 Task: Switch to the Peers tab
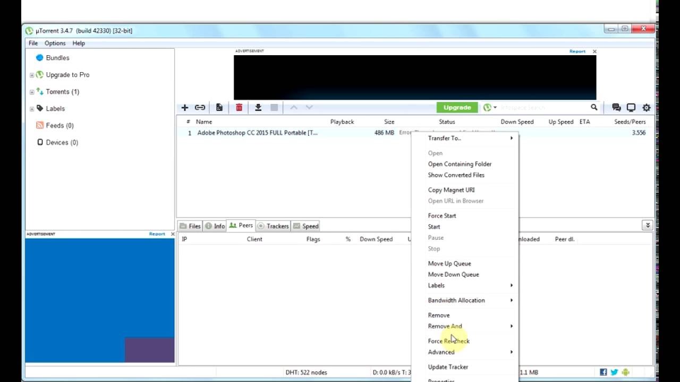click(x=241, y=225)
